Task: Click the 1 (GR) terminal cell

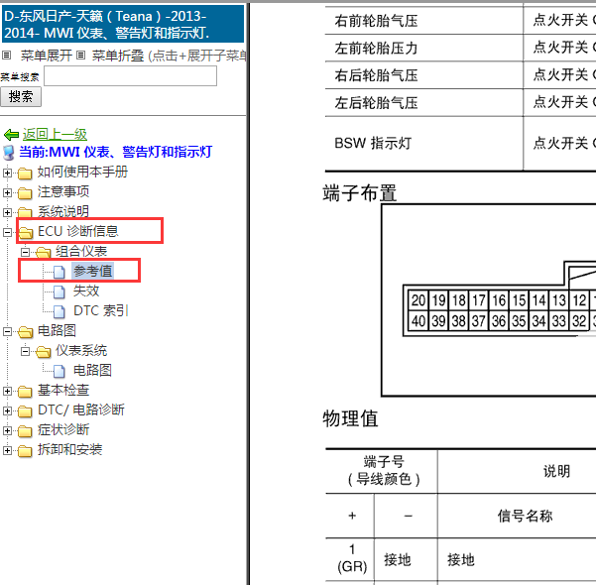Action: pos(352,558)
